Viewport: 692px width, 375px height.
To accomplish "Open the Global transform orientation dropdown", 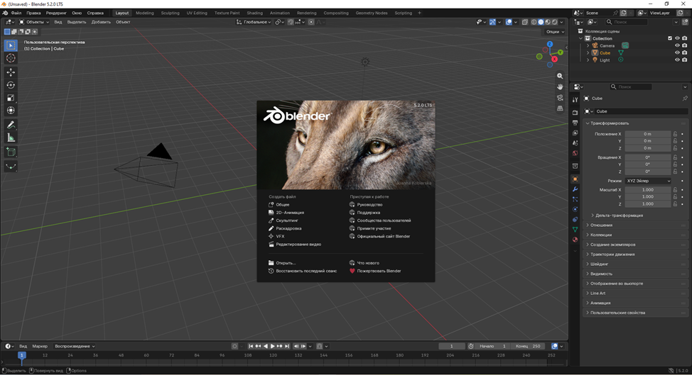I will click(x=254, y=22).
